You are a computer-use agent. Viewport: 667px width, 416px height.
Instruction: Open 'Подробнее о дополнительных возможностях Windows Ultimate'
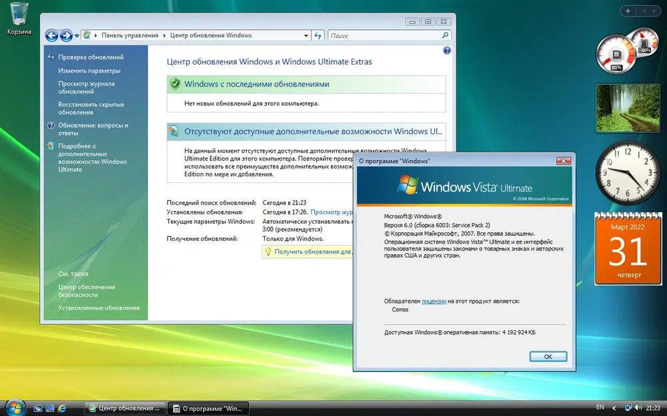92,158
